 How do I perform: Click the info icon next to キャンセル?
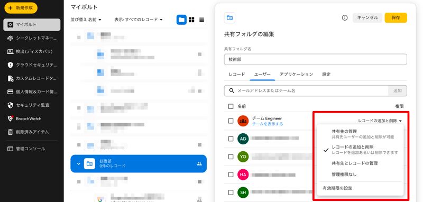[345, 18]
